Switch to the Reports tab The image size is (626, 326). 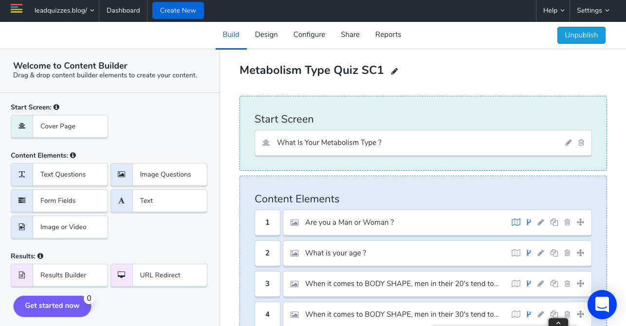click(x=388, y=35)
